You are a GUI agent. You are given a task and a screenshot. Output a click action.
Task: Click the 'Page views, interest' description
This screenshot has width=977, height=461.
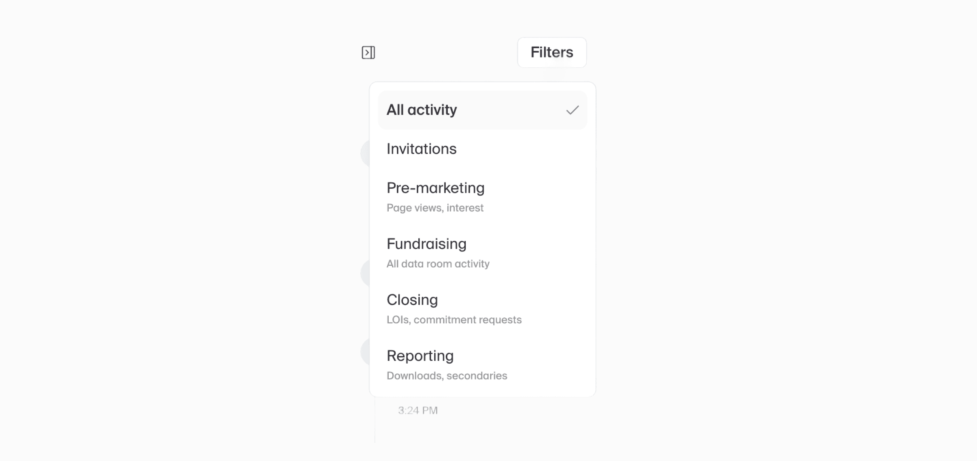click(435, 208)
